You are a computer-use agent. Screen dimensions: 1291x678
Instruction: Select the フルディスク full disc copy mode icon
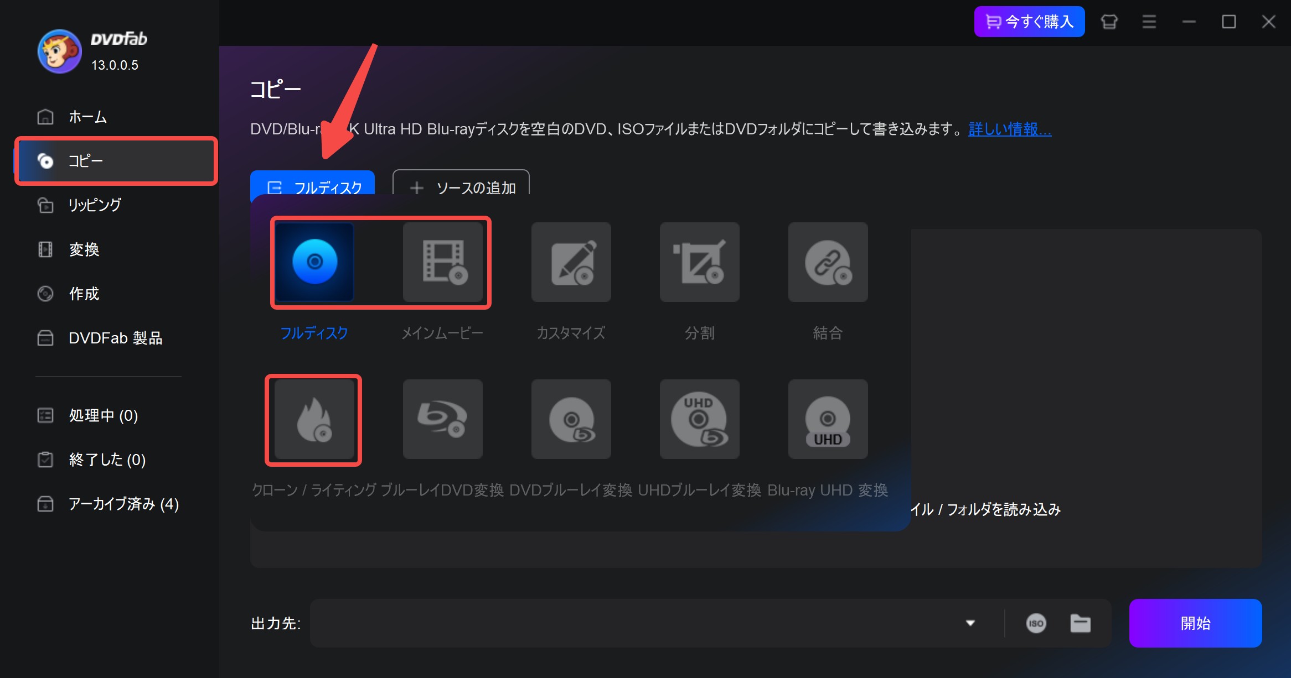click(x=314, y=262)
